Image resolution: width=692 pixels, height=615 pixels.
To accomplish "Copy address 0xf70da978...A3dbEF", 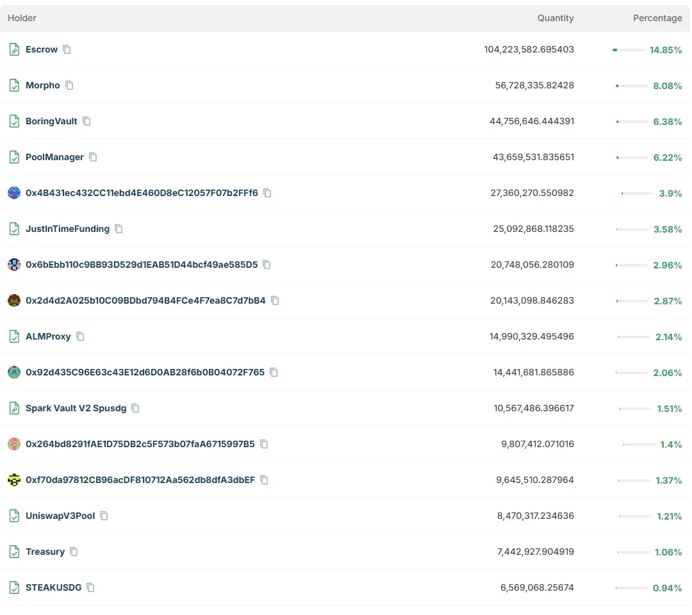I will pos(264,480).
